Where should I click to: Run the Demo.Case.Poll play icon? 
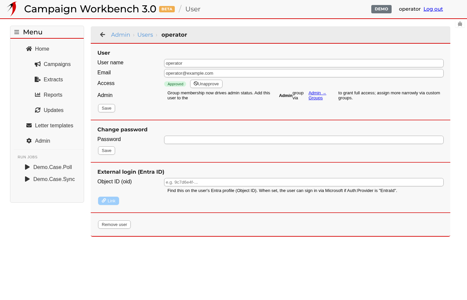coord(27,167)
